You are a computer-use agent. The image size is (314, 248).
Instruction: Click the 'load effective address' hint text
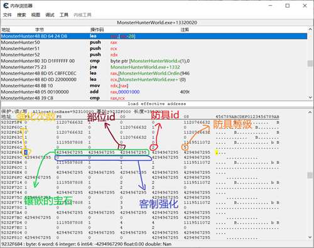click(157, 104)
